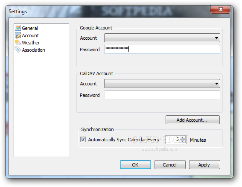This screenshot has height=187, width=242.
Task: Click the Association tag icon
Action: tap(18, 50)
